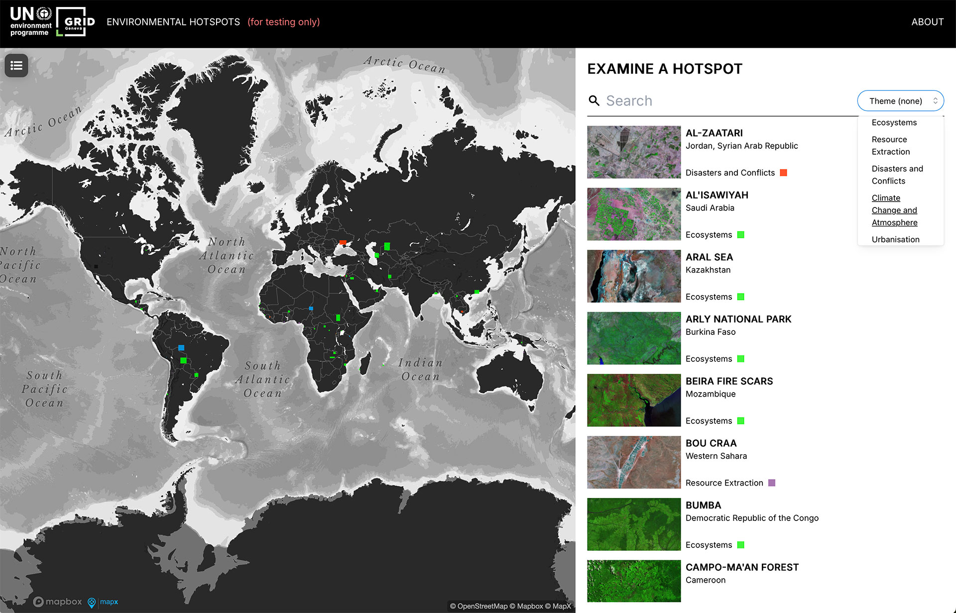Click the blue hotspot marker in northern Brazil

point(181,348)
